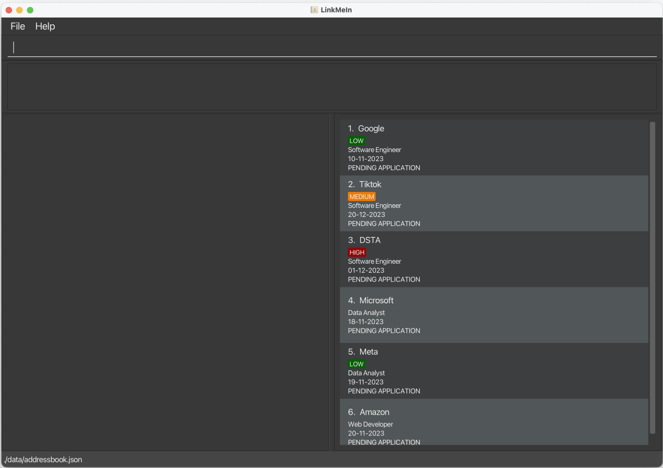The height and width of the screenshot is (468, 663).
Task: Close the LinkMeIn window
Action: click(9, 10)
